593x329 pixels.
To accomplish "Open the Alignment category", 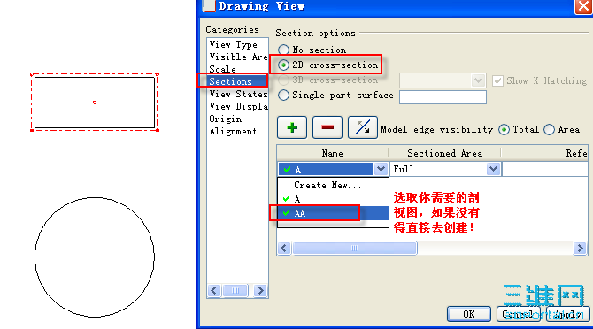I will [x=233, y=132].
